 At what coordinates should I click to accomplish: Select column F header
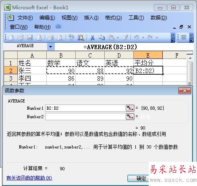pyautogui.click(x=174, y=55)
